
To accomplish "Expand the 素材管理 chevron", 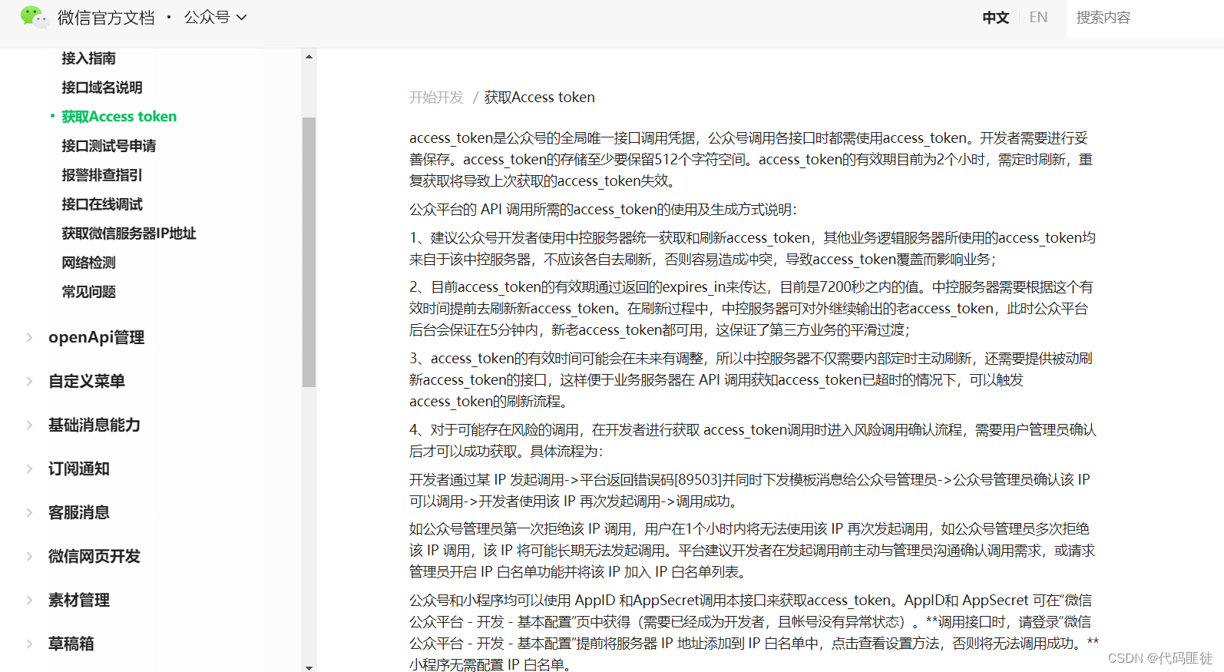I will (29, 600).
